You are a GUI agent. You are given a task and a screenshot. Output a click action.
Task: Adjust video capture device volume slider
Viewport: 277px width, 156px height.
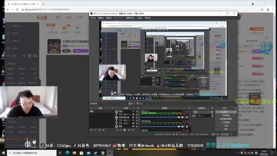point(161,127)
